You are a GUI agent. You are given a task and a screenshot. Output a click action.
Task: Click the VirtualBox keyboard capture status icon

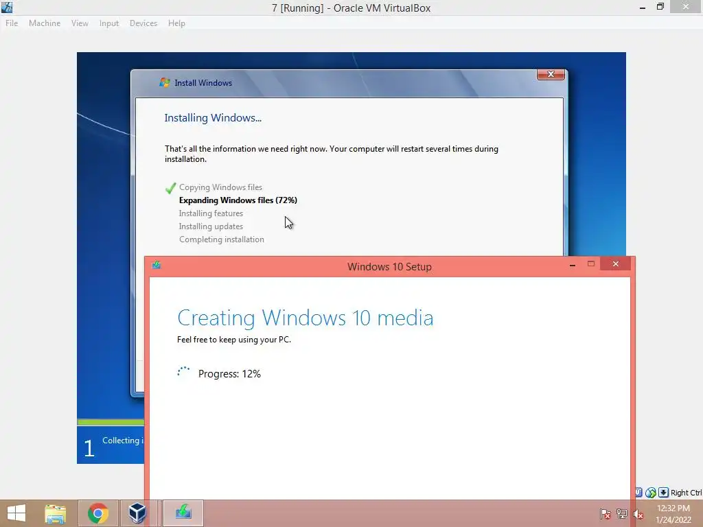pyautogui.click(x=664, y=493)
